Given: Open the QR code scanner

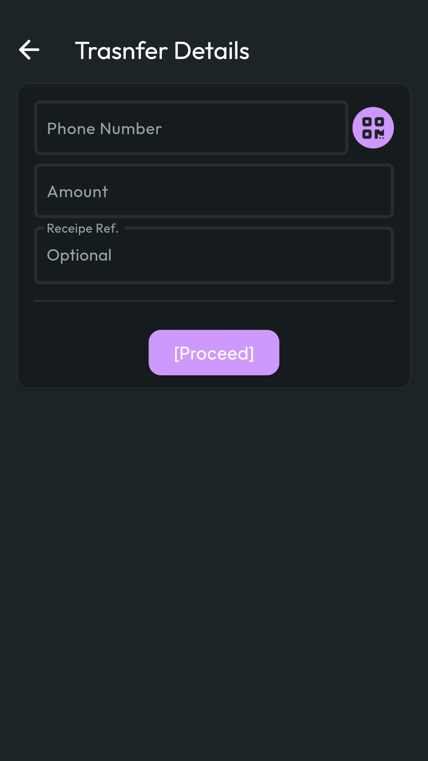Looking at the screenshot, I should pos(373,128).
